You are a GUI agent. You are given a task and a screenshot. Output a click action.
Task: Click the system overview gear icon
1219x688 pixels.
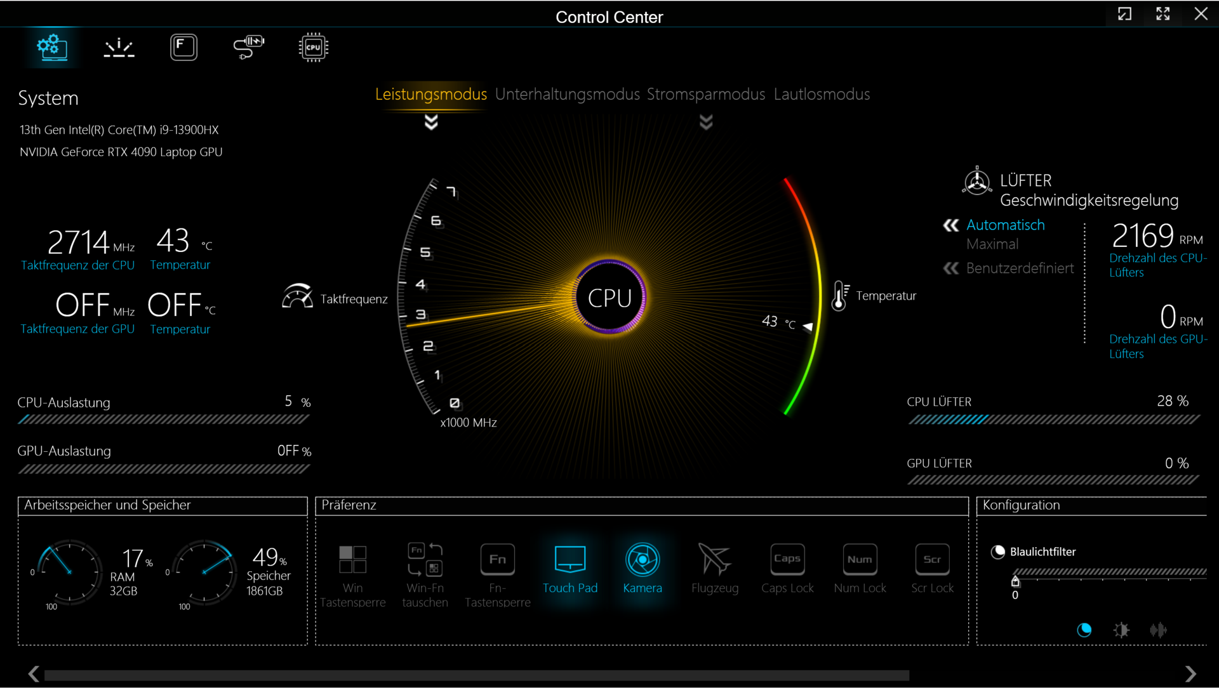point(52,48)
